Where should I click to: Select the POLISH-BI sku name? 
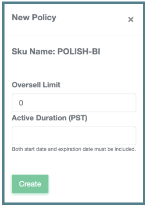[79, 51]
